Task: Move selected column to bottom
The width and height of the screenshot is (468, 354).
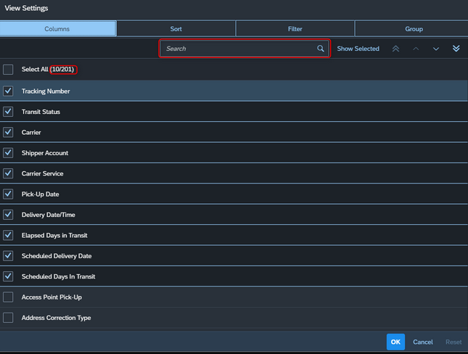Action: (456, 49)
